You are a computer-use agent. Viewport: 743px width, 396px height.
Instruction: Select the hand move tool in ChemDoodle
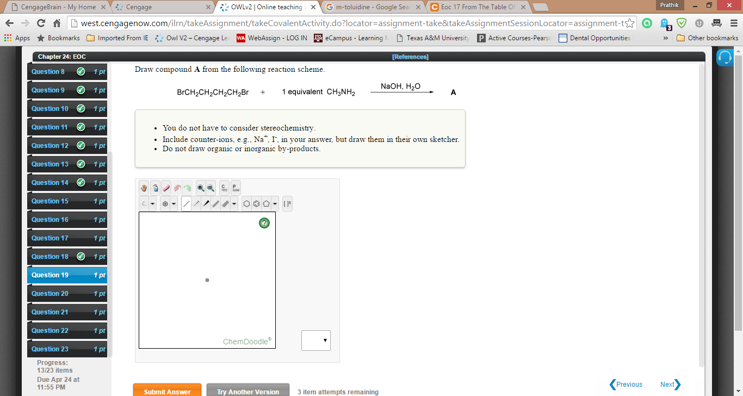pyautogui.click(x=144, y=188)
